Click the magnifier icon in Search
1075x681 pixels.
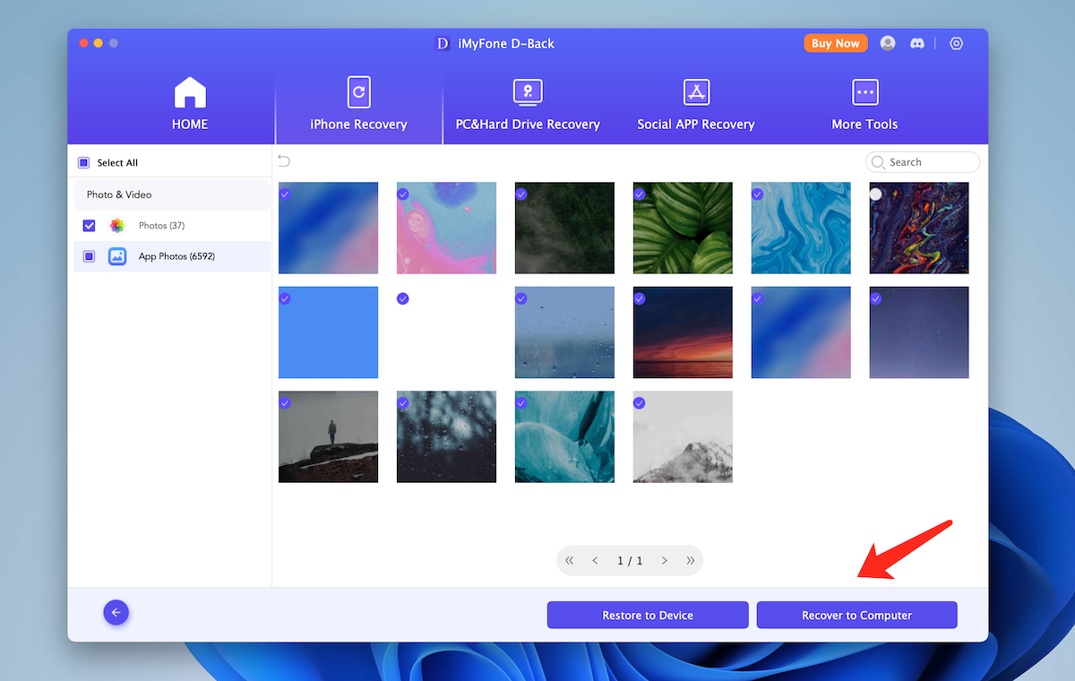pos(879,162)
